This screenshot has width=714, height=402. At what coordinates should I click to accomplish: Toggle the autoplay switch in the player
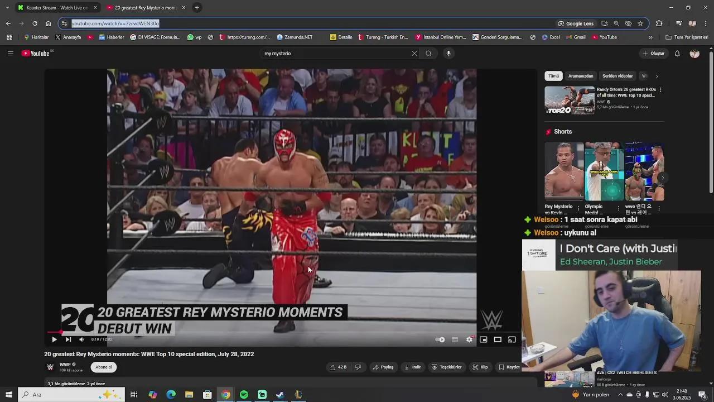(x=440, y=339)
